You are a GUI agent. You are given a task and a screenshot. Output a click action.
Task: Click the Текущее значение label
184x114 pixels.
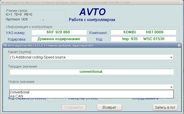tap(22, 66)
